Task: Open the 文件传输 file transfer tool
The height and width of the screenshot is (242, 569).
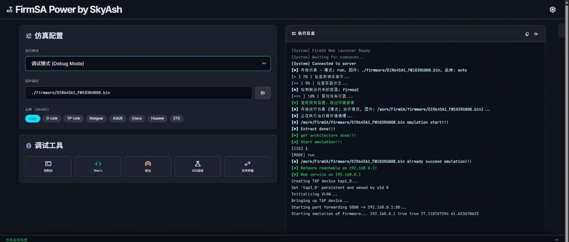Action: tap(248, 166)
